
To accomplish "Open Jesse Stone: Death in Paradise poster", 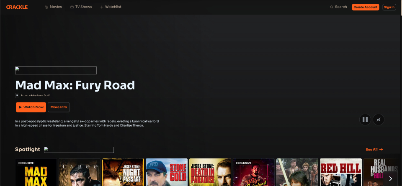I will point(210,172).
